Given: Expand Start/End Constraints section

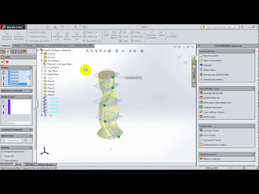Looking at the screenshot, I should (30, 91).
